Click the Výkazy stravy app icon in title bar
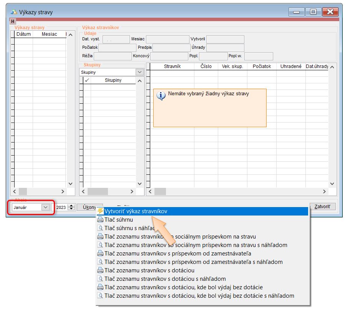Viewport: 345px width, 315px height. coord(14,12)
